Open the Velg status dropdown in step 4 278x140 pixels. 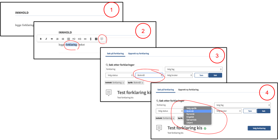click(169, 111)
